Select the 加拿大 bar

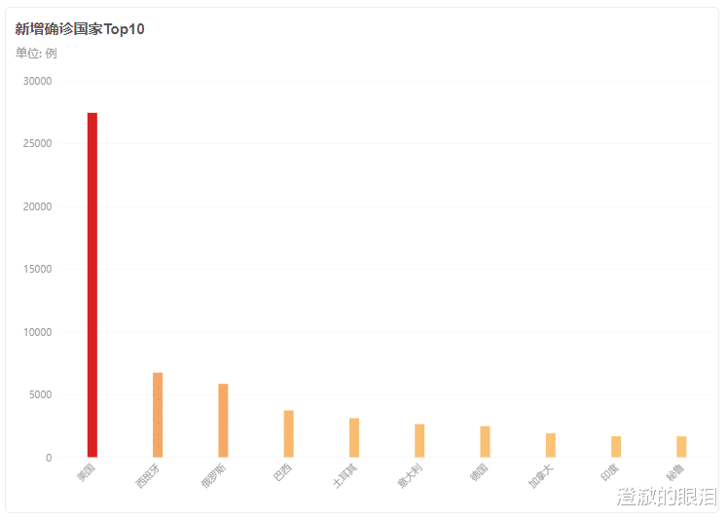click(x=551, y=445)
